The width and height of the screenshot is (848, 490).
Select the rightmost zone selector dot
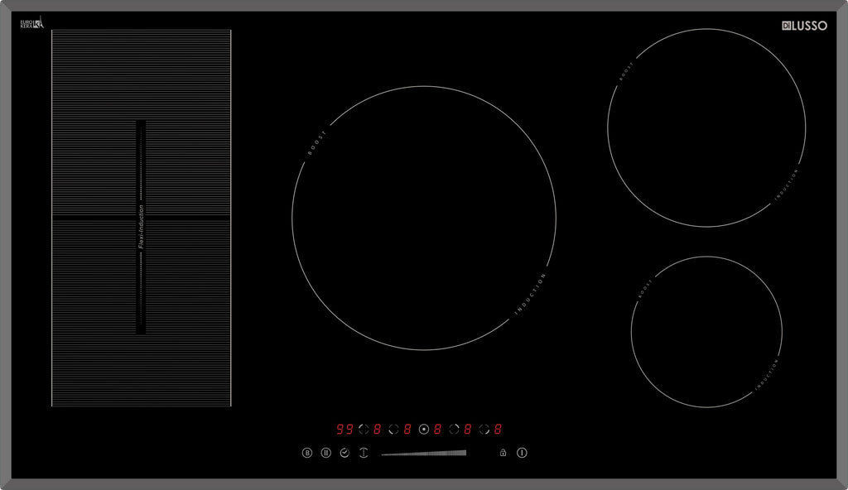(484, 429)
